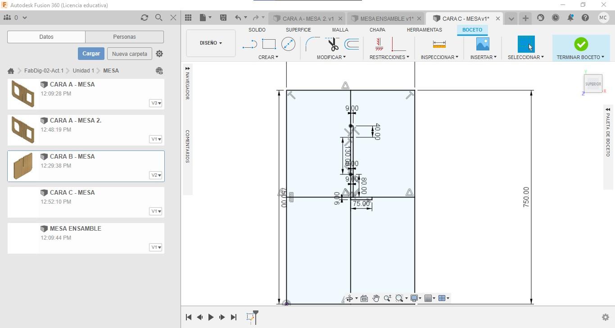This screenshot has width=615, height=328.
Task: Open the Diseño workspace dropdown
Action: (211, 43)
